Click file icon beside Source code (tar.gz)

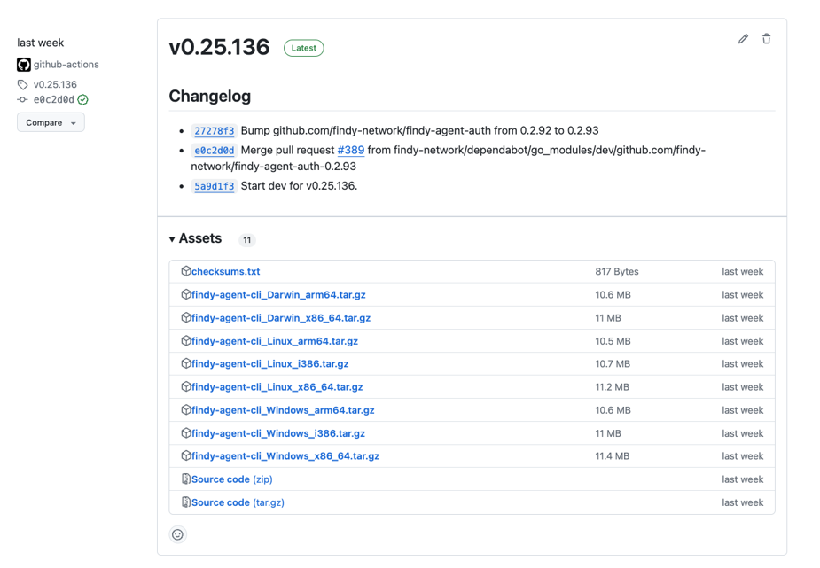pos(185,502)
